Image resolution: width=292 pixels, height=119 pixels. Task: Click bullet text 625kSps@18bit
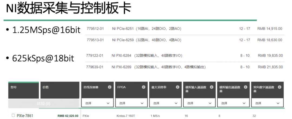[x=43, y=58]
